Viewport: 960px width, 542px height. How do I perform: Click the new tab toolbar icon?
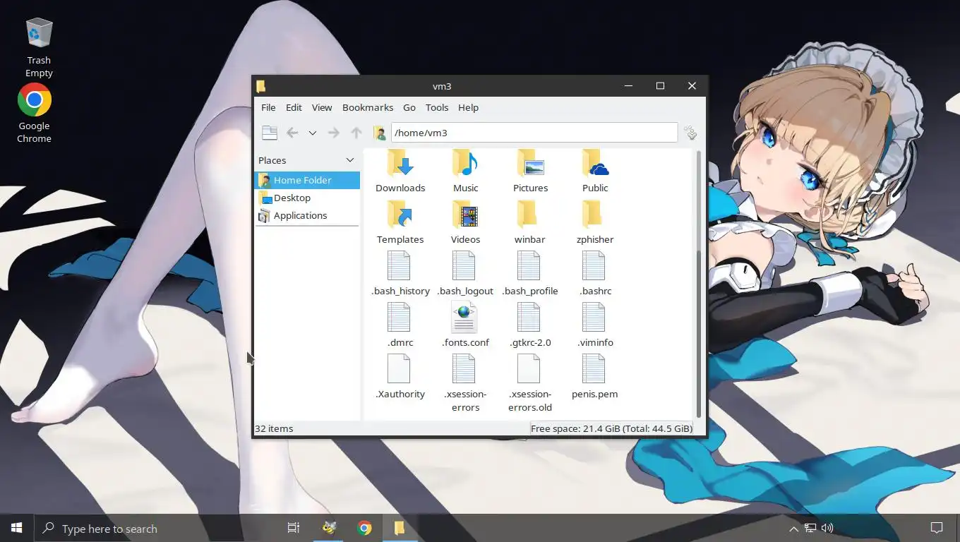coord(270,133)
